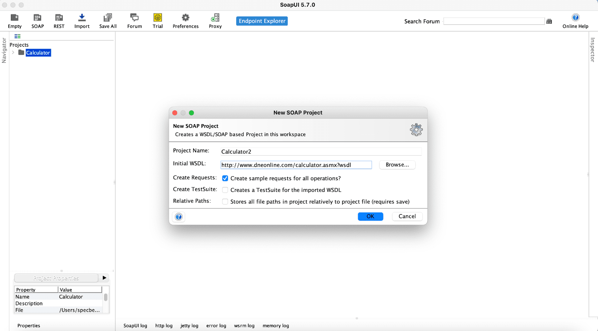
Task: Open Online Help icon
Action: (576, 21)
